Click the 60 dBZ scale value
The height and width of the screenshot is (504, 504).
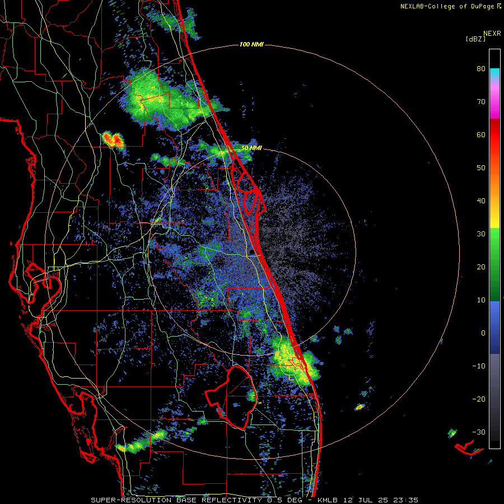[481, 134]
